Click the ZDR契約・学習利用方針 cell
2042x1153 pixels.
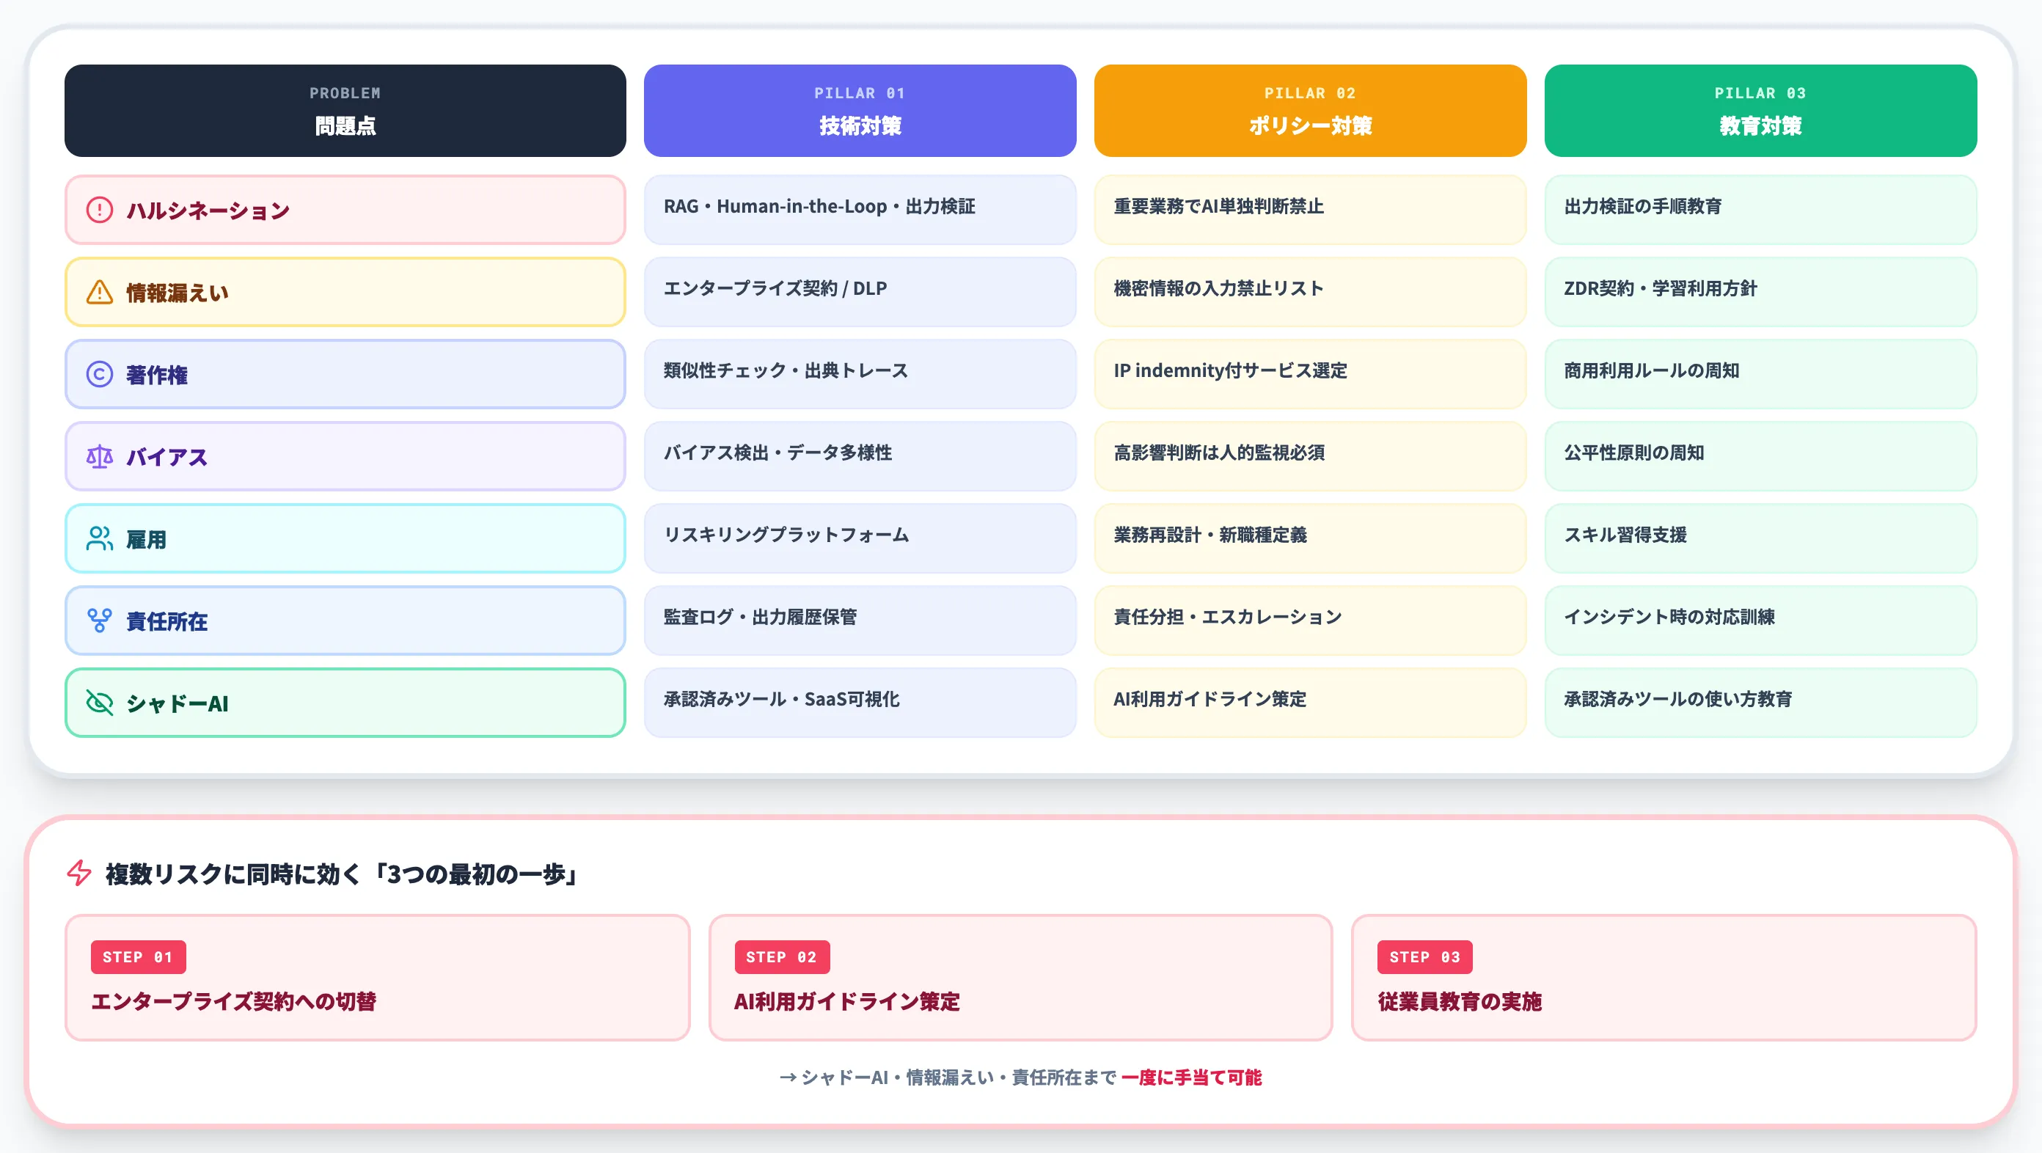click(1760, 293)
